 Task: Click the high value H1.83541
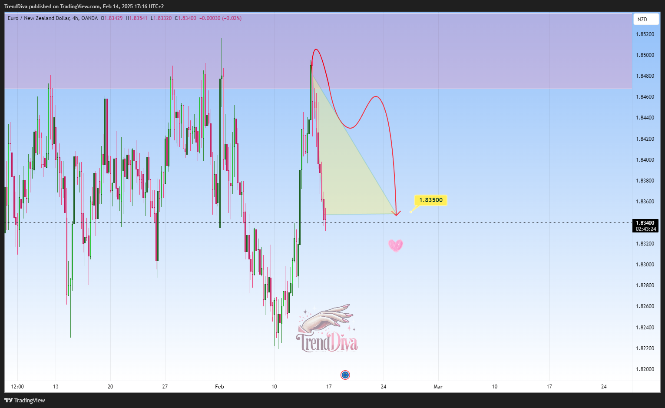pyautogui.click(x=136, y=18)
